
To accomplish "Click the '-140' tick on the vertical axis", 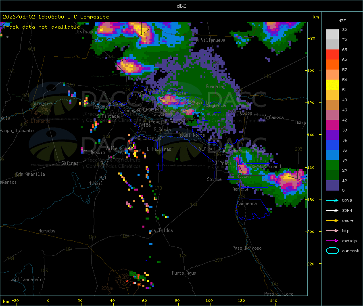I will pyautogui.click(x=311, y=135).
